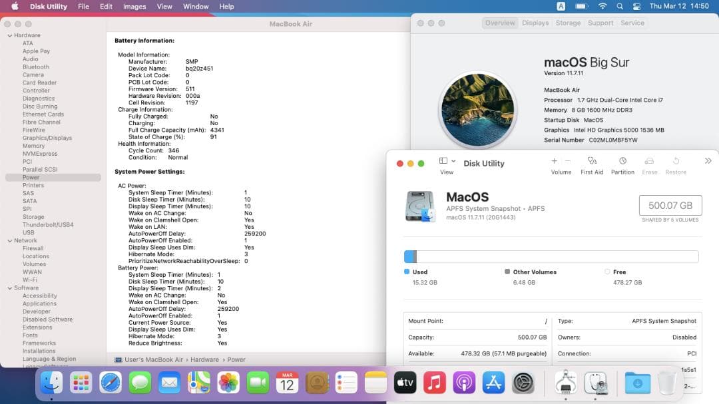Show more toolbar items chevron
This screenshot has width=719, height=404.
coord(708,161)
